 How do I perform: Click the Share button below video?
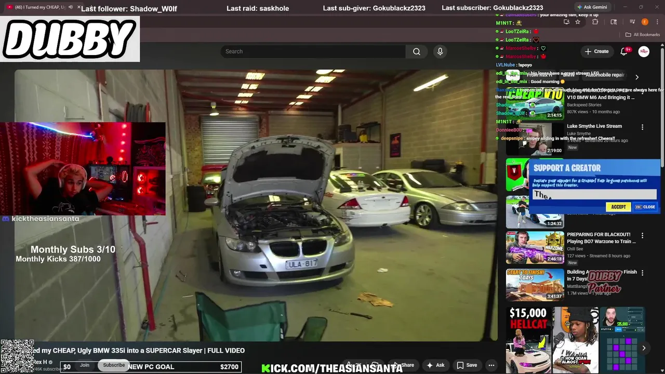pos(404,365)
